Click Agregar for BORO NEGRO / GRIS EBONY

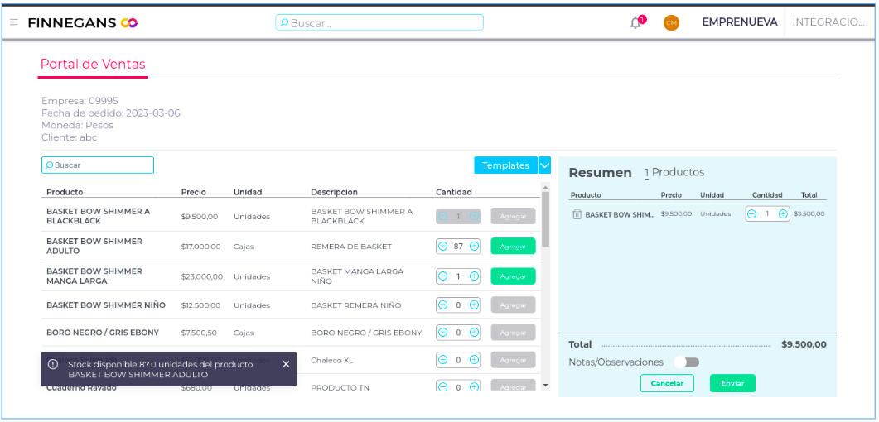click(x=513, y=333)
